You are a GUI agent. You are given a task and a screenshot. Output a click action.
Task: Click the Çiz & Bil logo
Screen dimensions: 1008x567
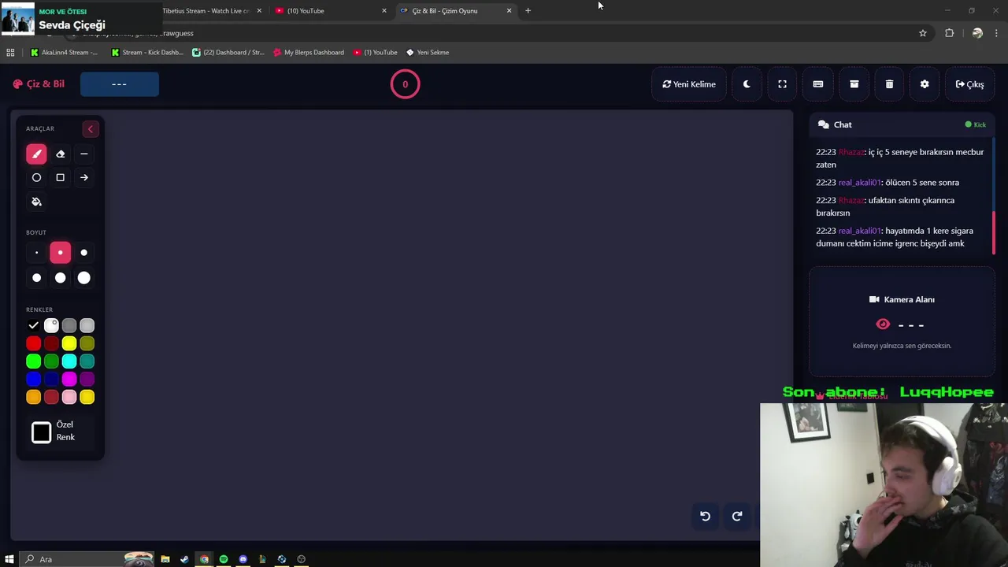[39, 84]
